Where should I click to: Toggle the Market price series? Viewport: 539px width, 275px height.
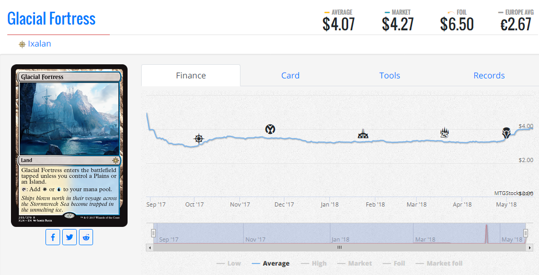click(x=354, y=263)
